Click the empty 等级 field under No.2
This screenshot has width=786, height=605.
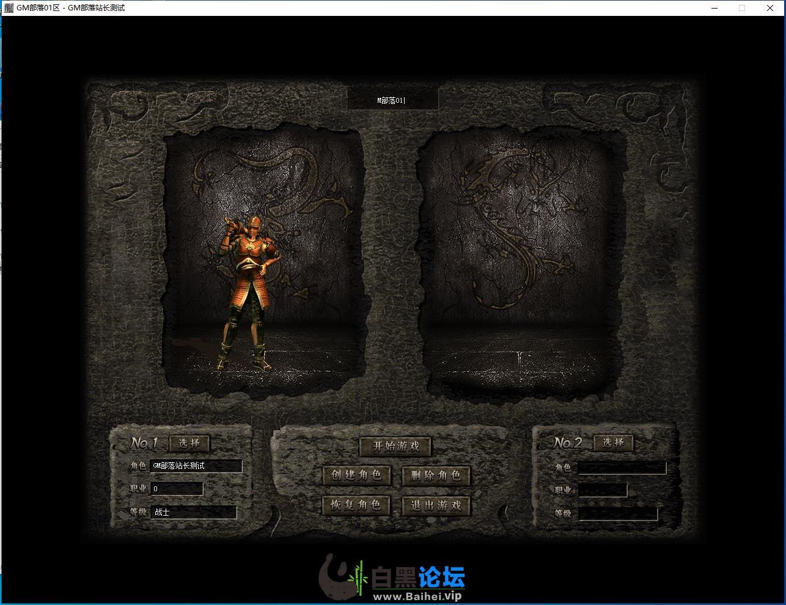pyautogui.click(x=618, y=514)
